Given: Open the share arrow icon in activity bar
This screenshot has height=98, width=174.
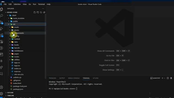Looking at the screenshot, I should pos(1,67).
